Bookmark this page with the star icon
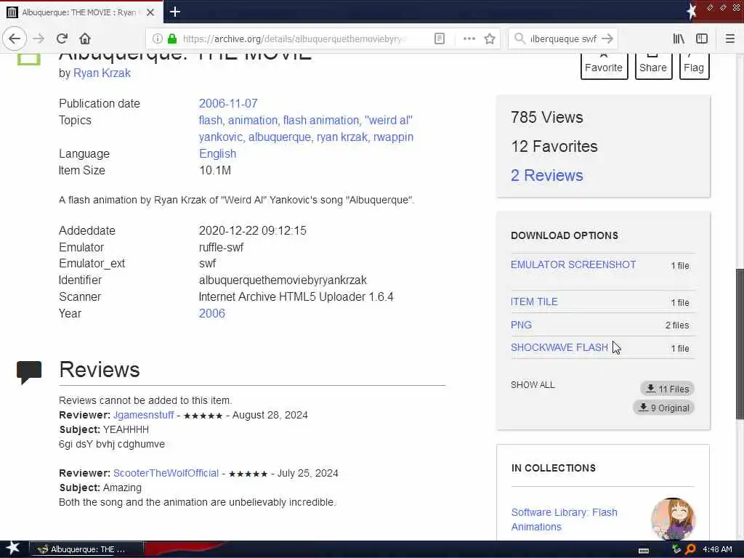The width and height of the screenshot is (744, 558). [490, 39]
